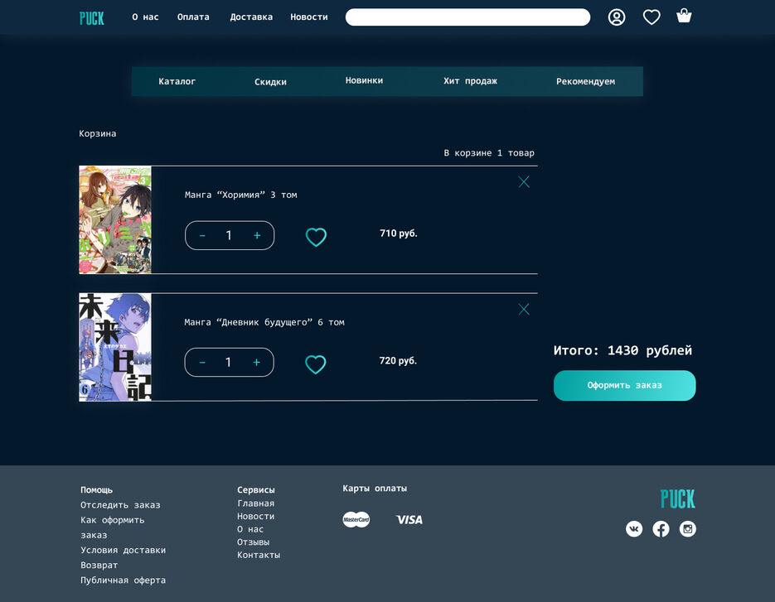Increase quantity of Дневник будущего manga
The image size is (775, 602).
coord(257,363)
